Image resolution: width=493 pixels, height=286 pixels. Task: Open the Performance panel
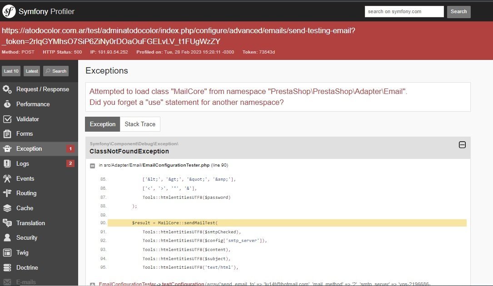tap(39, 104)
